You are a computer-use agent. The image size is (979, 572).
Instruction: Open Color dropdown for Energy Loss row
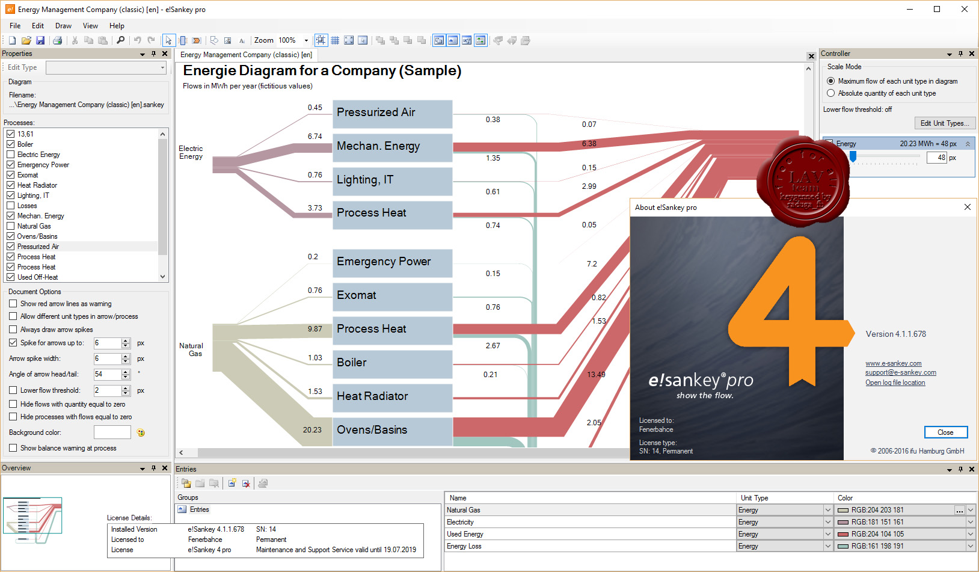click(971, 546)
